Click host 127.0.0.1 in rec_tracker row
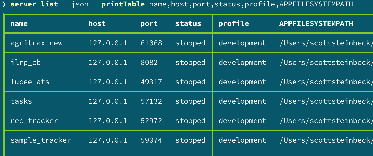The image size is (373, 156). (108, 121)
